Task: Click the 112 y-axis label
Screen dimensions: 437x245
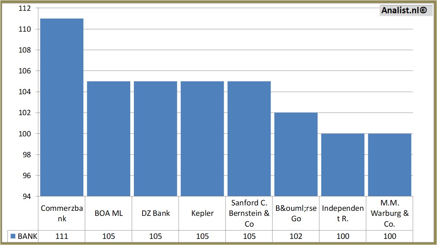Action: tap(25, 8)
